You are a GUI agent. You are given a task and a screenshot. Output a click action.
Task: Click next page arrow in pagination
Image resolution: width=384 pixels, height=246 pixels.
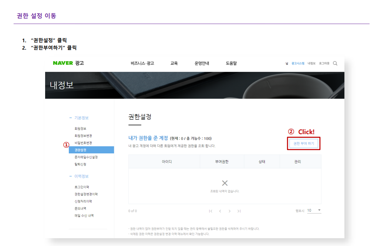229,211
